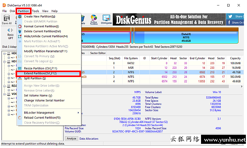Select the FAT32 partition row

[x=162, y=63]
